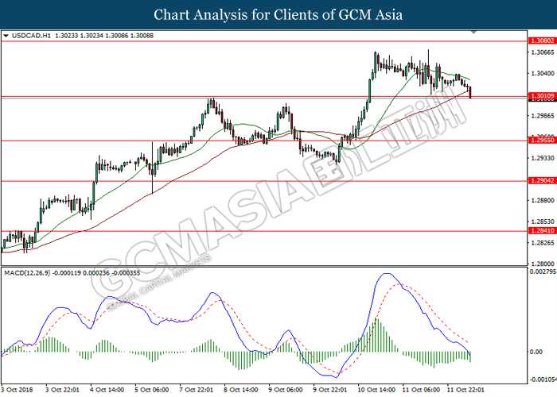Click the MACD(12,26,9) indicator label
Image resolution: width=557 pixels, height=397 pixels.
point(27,273)
